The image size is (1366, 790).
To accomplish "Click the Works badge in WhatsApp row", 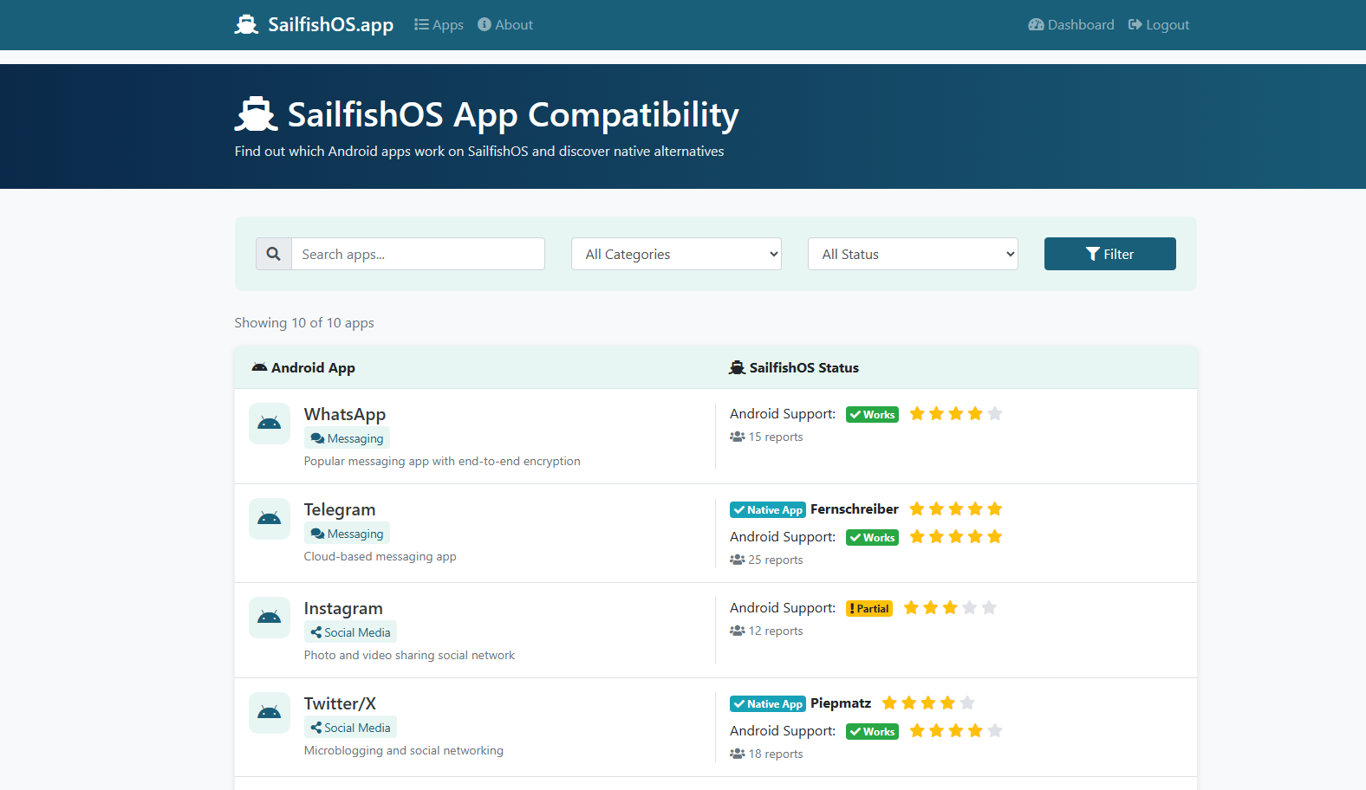I will 872,415.
